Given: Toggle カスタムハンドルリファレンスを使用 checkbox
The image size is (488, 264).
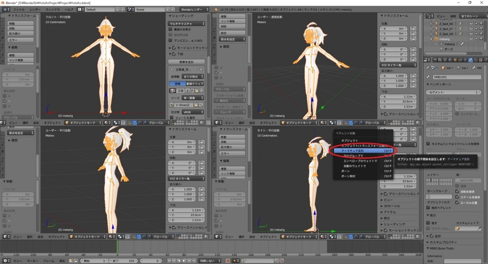Looking at the screenshot, I should pos(428,144).
